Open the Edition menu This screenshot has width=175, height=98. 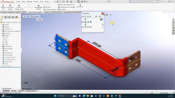24,2
